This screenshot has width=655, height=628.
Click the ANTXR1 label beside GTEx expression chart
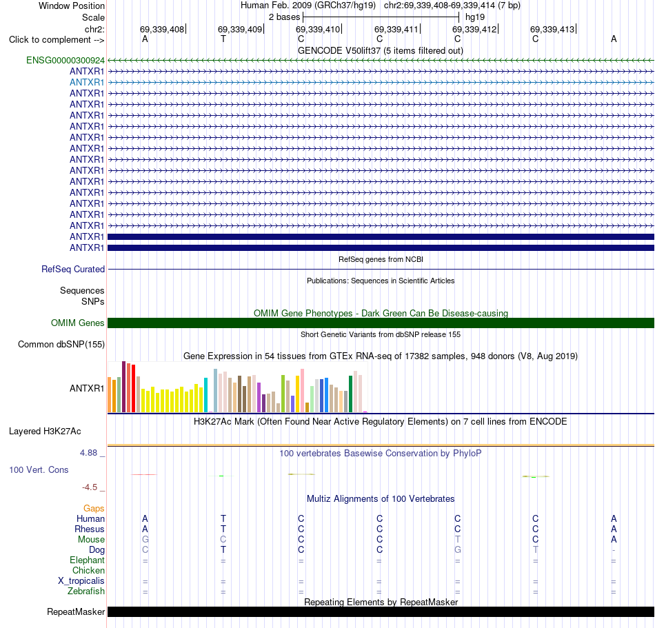tap(87, 388)
